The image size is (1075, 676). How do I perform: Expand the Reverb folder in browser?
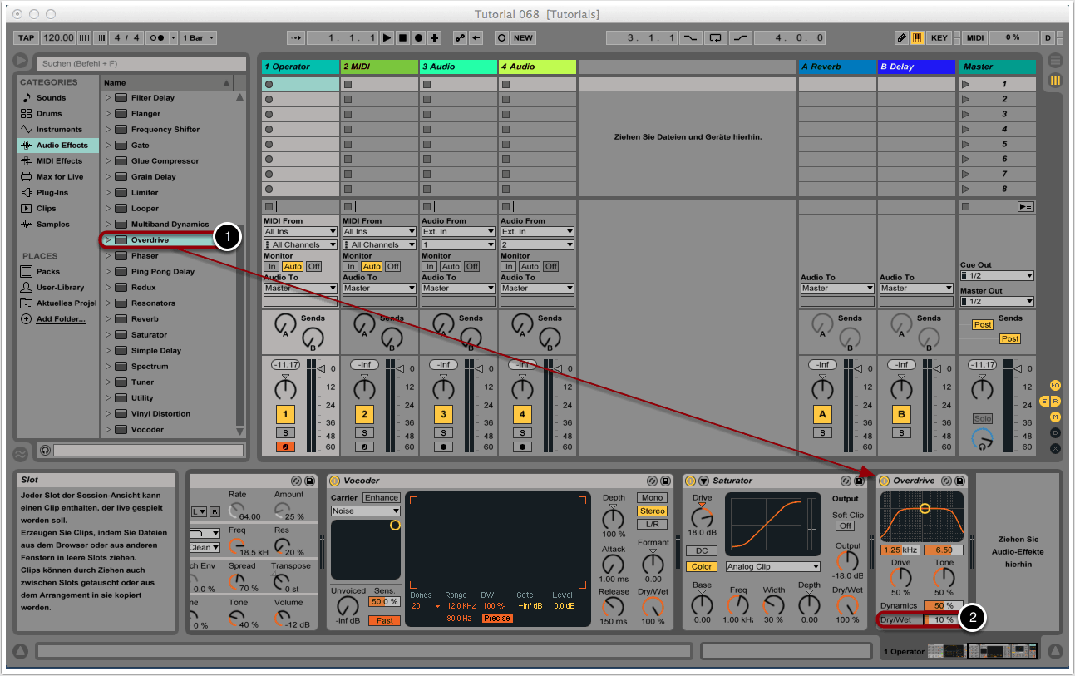[x=108, y=319]
